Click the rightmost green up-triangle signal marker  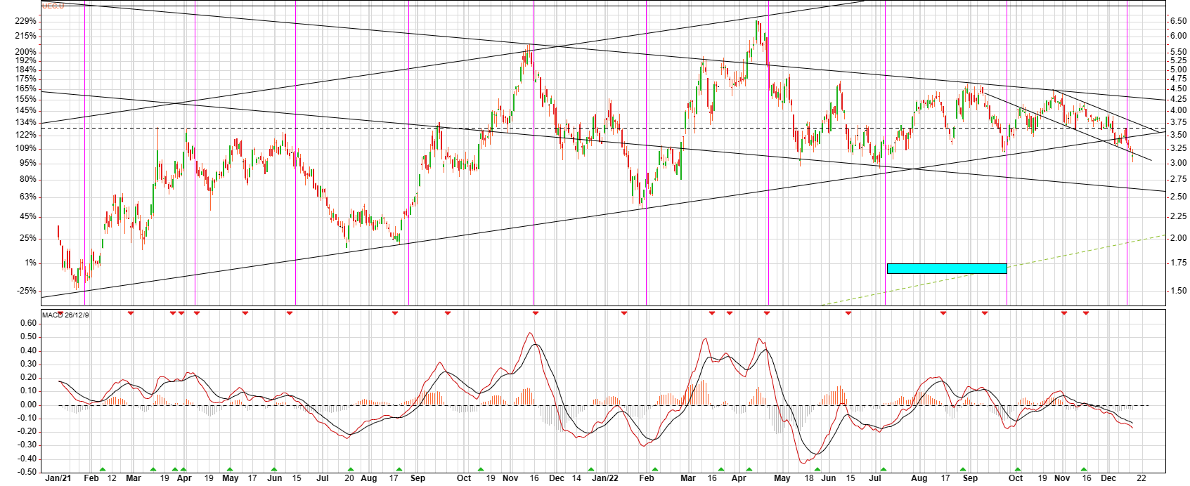point(1084,469)
